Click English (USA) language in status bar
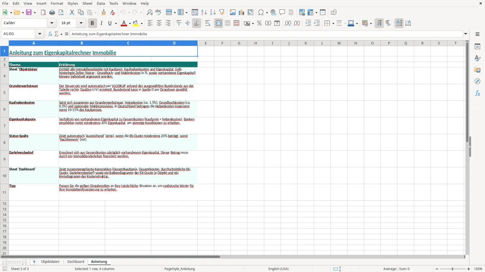Viewport: 485px width, 272px height. [278, 269]
